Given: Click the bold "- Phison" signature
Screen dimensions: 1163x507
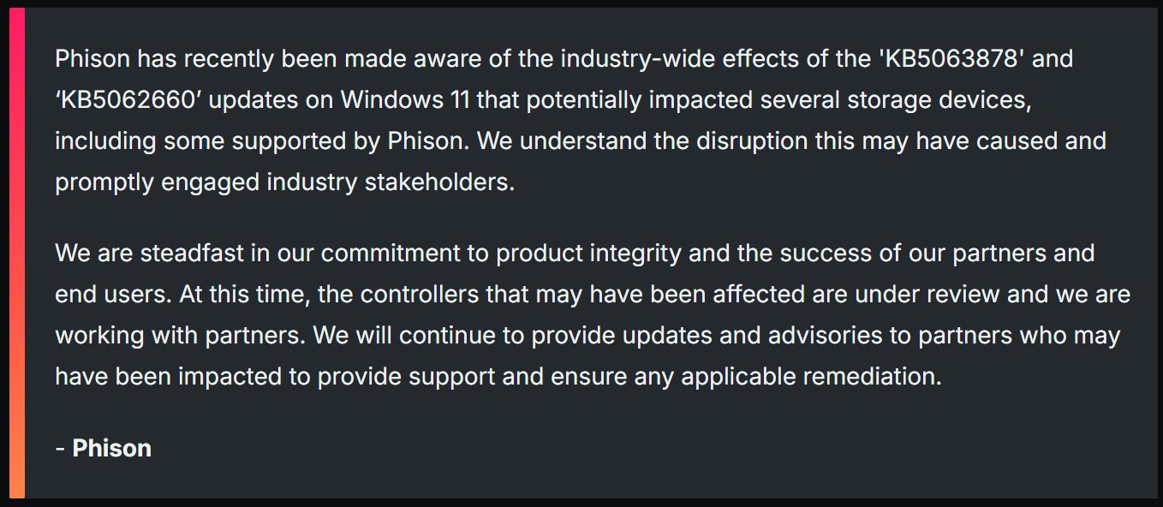Looking at the screenshot, I should tap(104, 448).
